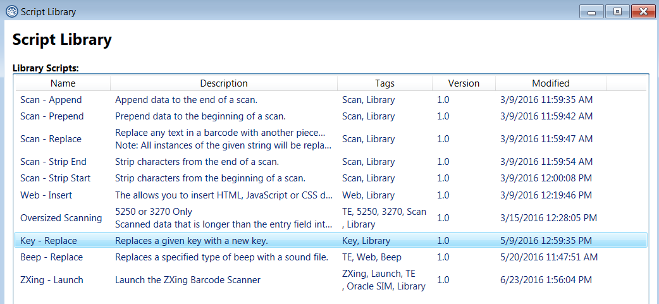Sort scripts by Modified date header
This screenshot has height=304, width=659.
tap(550, 83)
